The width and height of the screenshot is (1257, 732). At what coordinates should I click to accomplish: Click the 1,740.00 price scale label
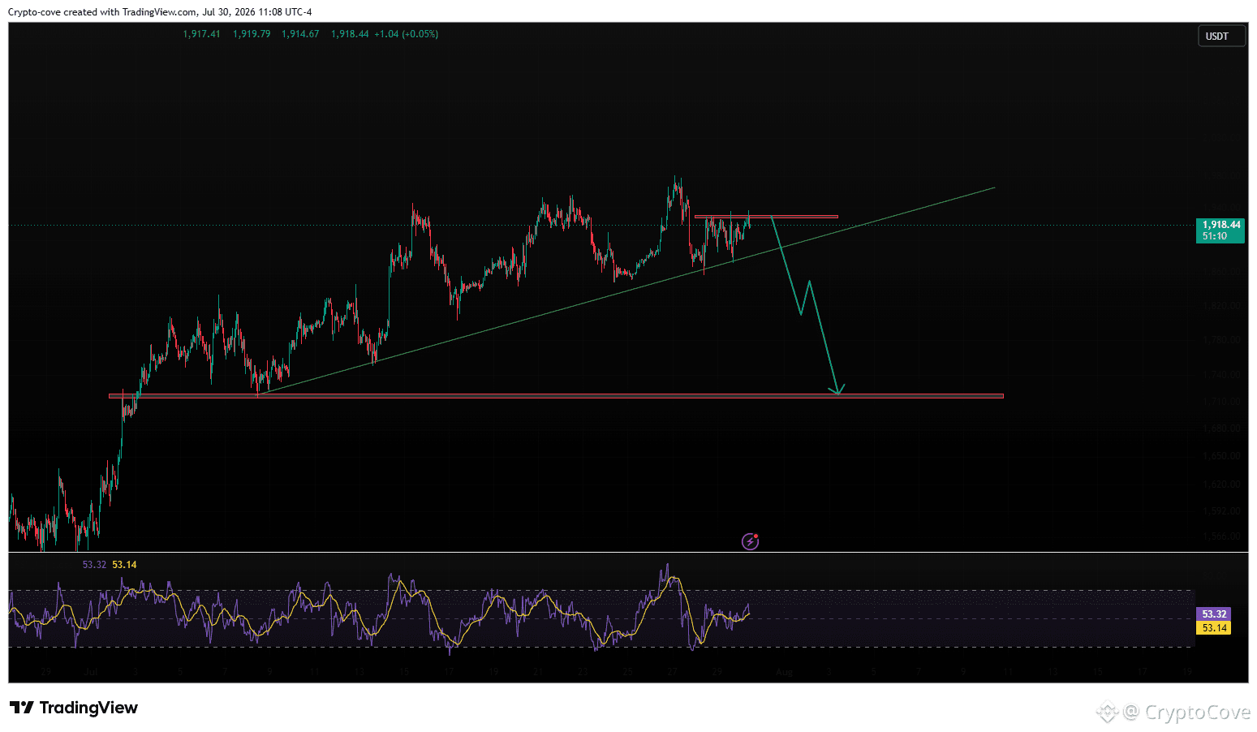point(1222,375)
